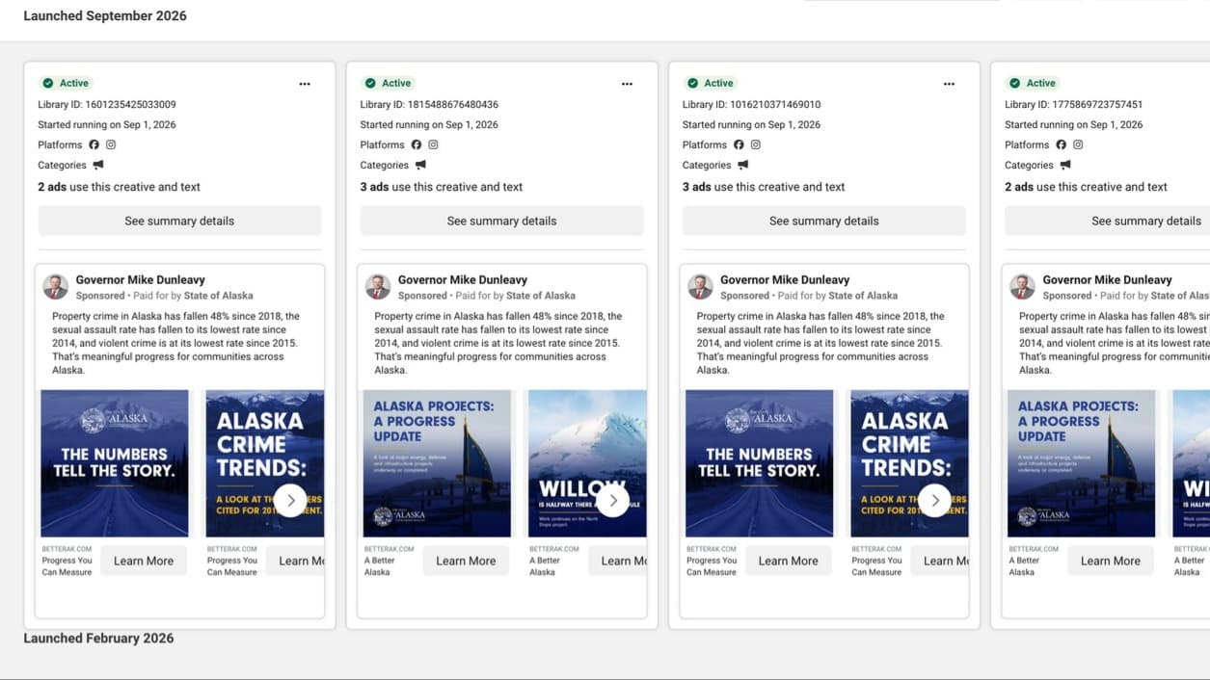Screen dimensions: 1210x680
Task: Click Governor Dunleavy profile photo in ad 1815488676480436
Action: 377,287
